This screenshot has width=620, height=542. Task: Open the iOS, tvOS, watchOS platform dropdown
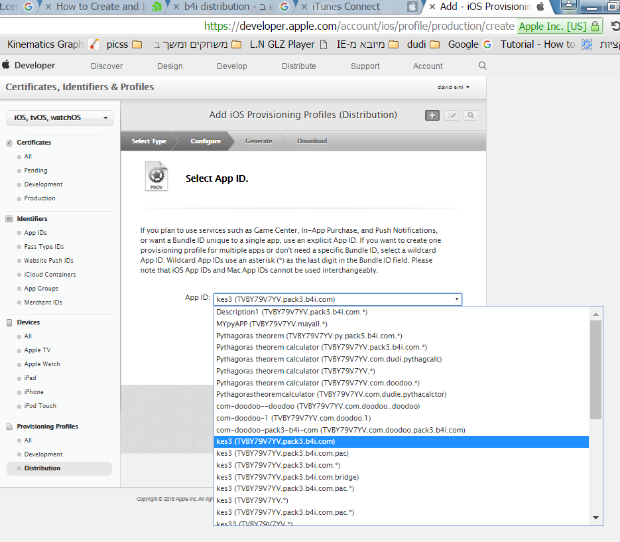tap(60, 118)
